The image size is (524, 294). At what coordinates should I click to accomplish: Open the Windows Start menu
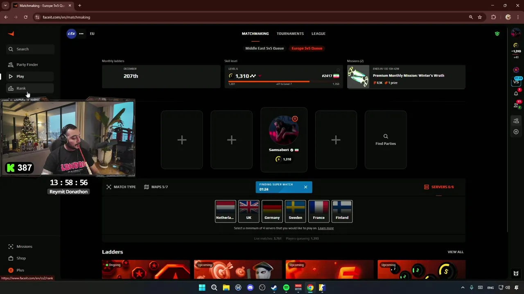point(202,287)
